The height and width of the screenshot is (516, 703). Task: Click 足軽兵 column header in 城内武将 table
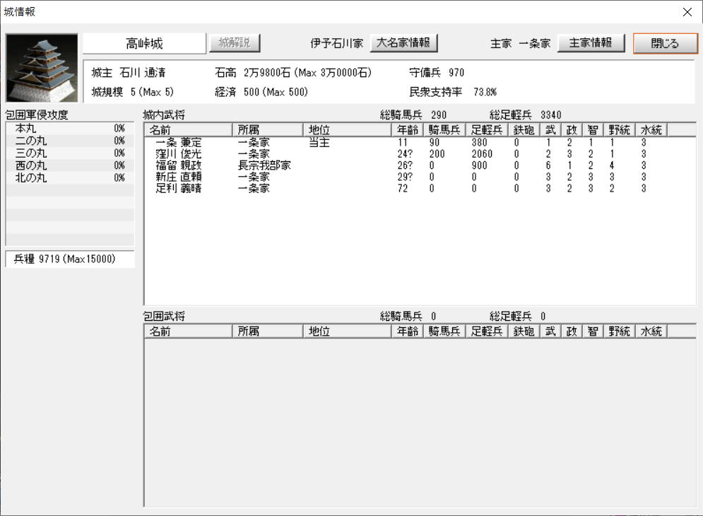pos(486,130)
